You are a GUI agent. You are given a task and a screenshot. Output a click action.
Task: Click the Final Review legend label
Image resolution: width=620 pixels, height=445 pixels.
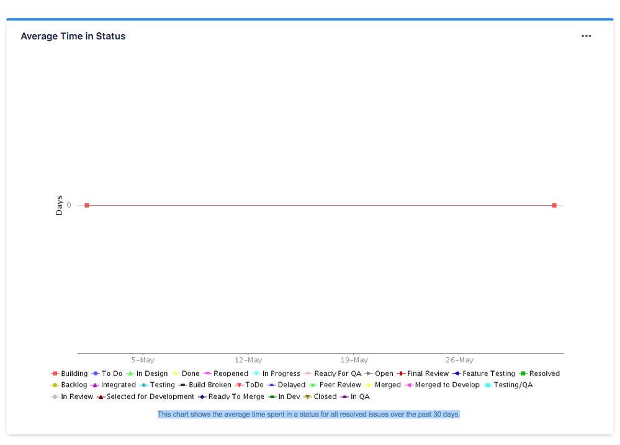pos(428,374)
